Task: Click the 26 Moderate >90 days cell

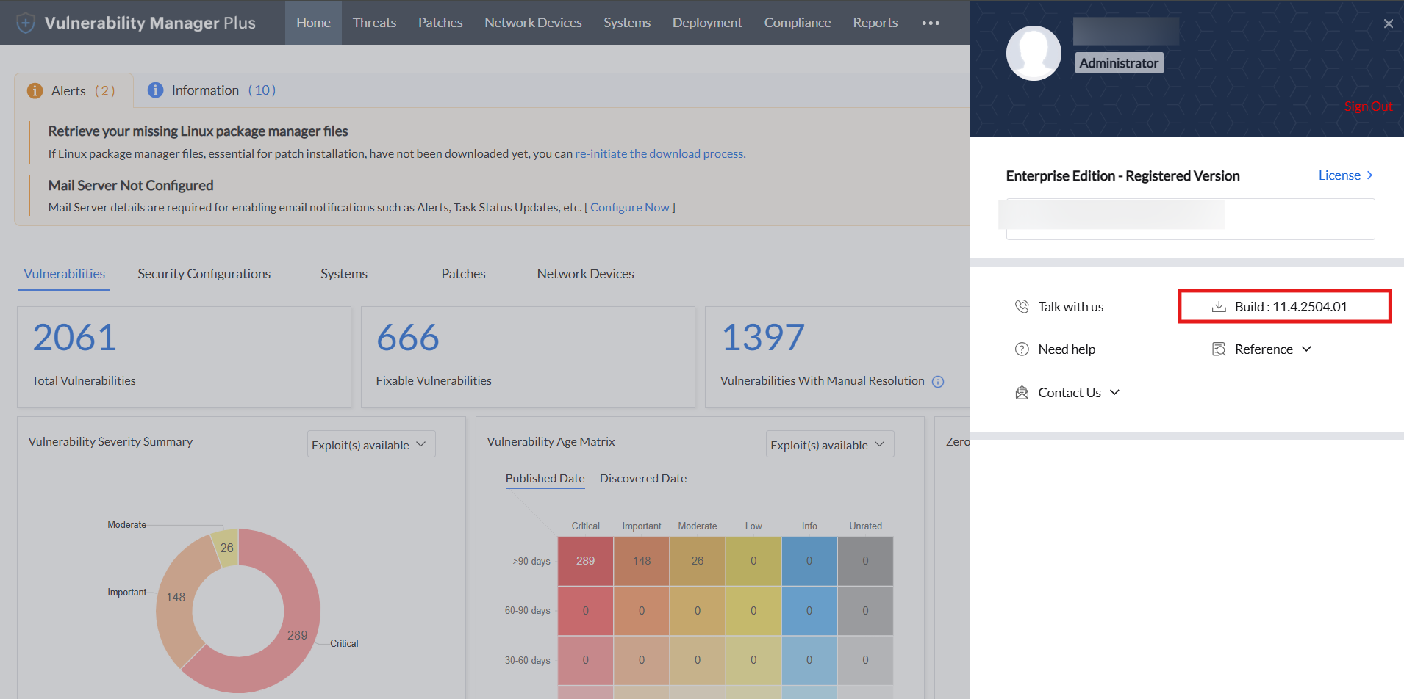Action: pos(698,561)
